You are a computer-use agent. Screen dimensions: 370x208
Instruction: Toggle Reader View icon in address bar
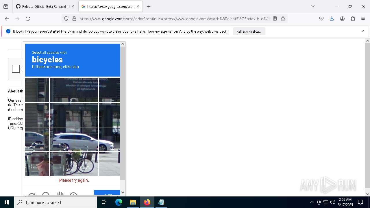click(x=275, y=19)
